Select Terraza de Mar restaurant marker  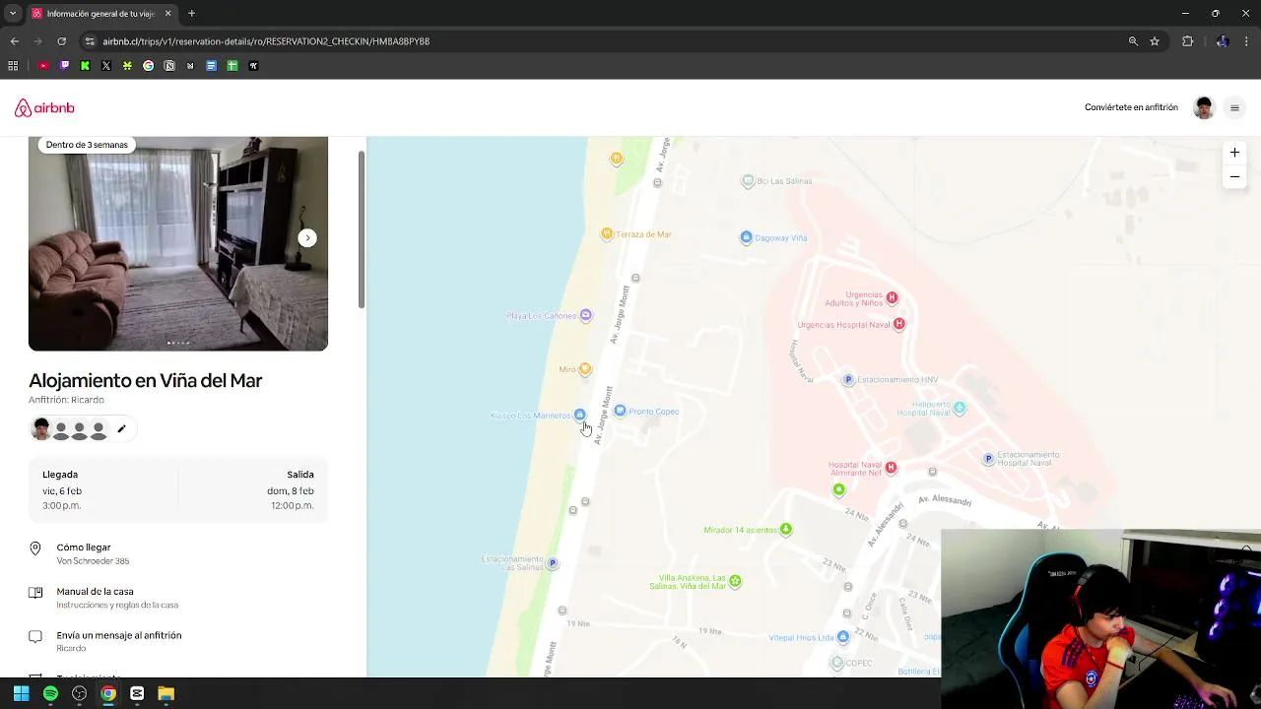(607, 234)
